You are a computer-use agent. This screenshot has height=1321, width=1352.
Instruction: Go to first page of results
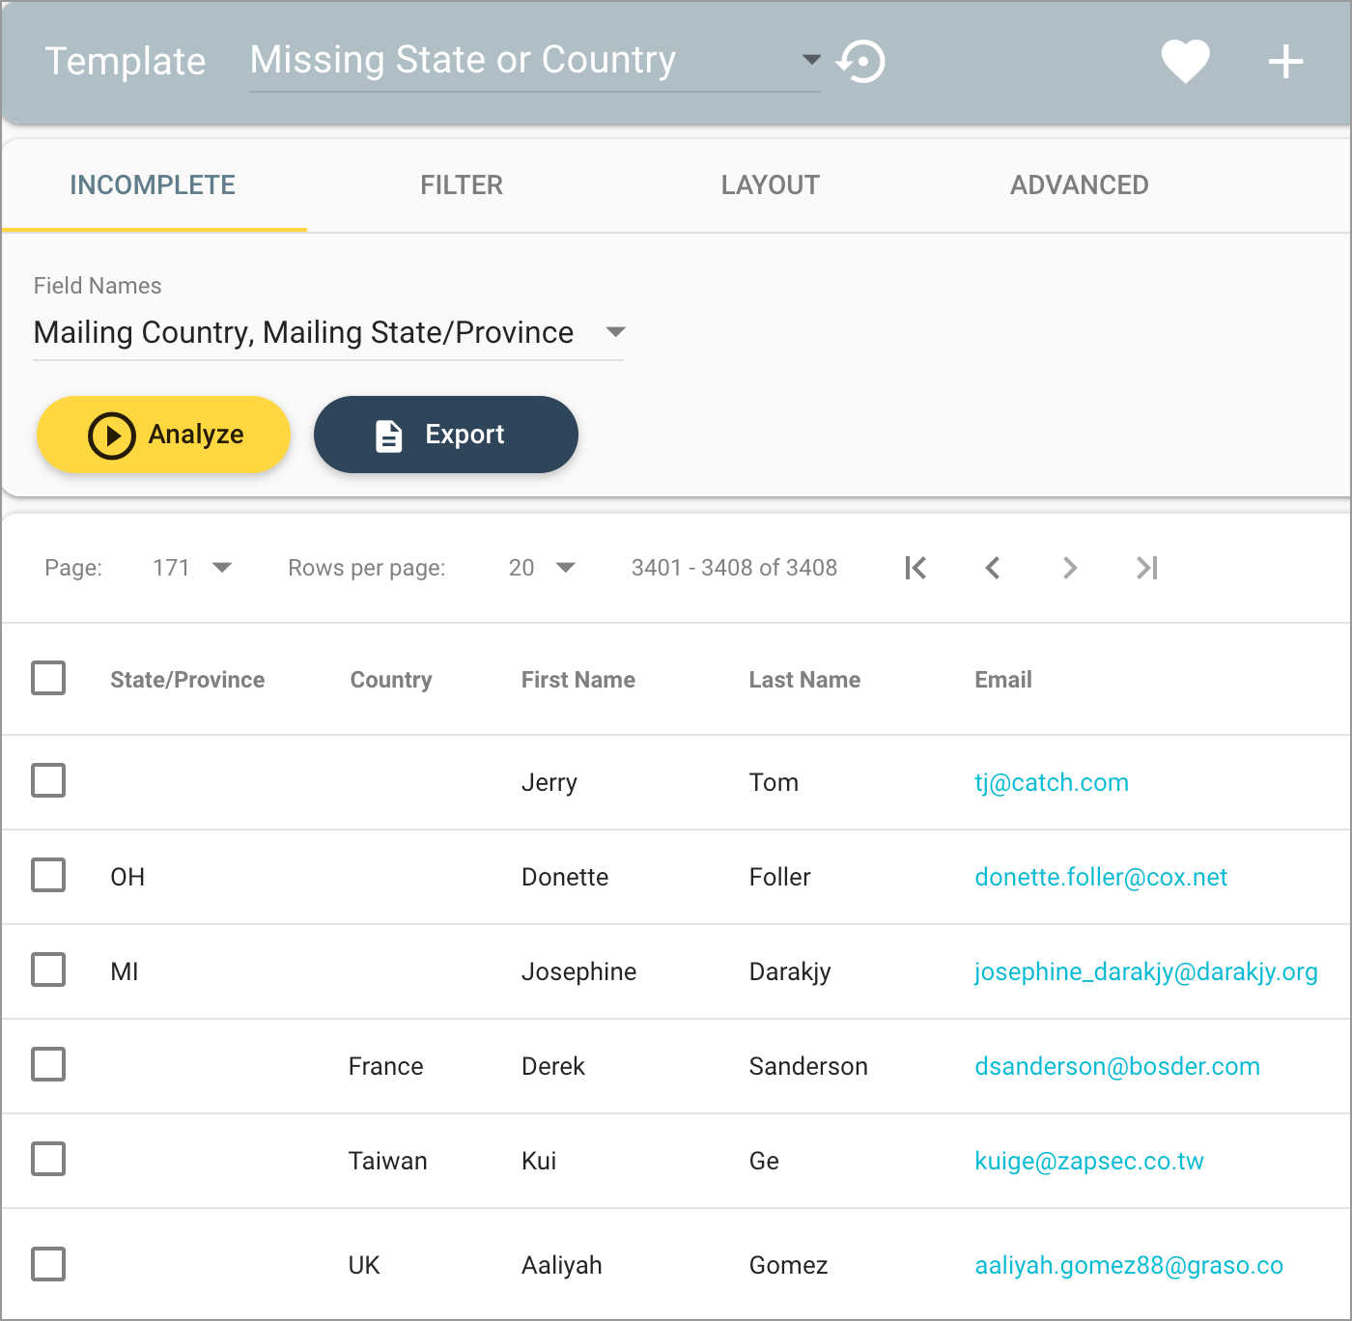point(915,568)
